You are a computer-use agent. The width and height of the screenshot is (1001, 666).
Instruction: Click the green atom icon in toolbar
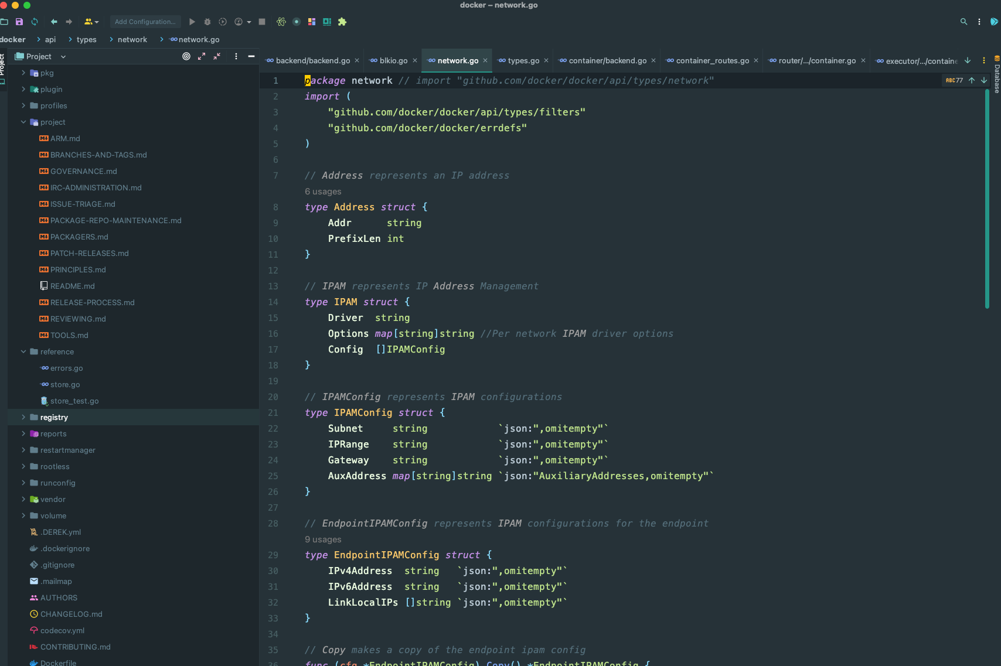pyautogui.click(x=281, y=22)
